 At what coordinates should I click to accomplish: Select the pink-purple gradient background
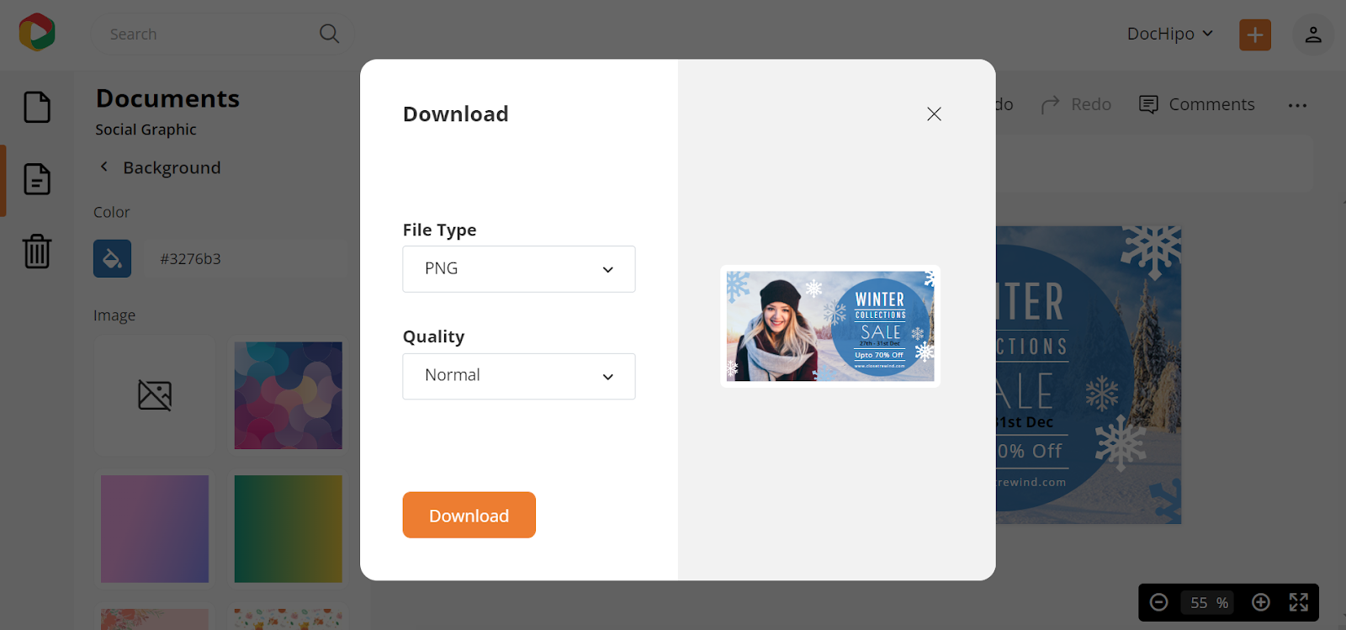tap(155, 529)
